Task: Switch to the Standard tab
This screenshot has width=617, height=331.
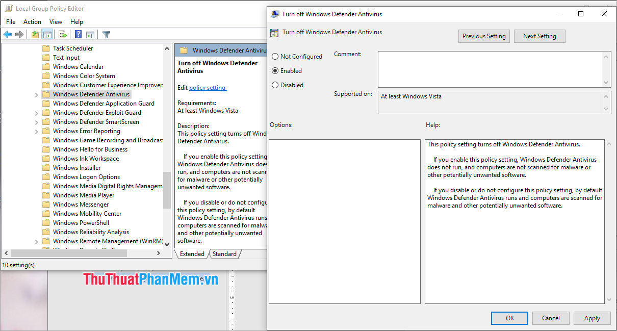Action: [224, 253]
